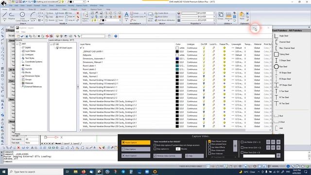Enable Show Watermark checkbox
This screenshot has width=311, height=175.
(x=209, y=150)
